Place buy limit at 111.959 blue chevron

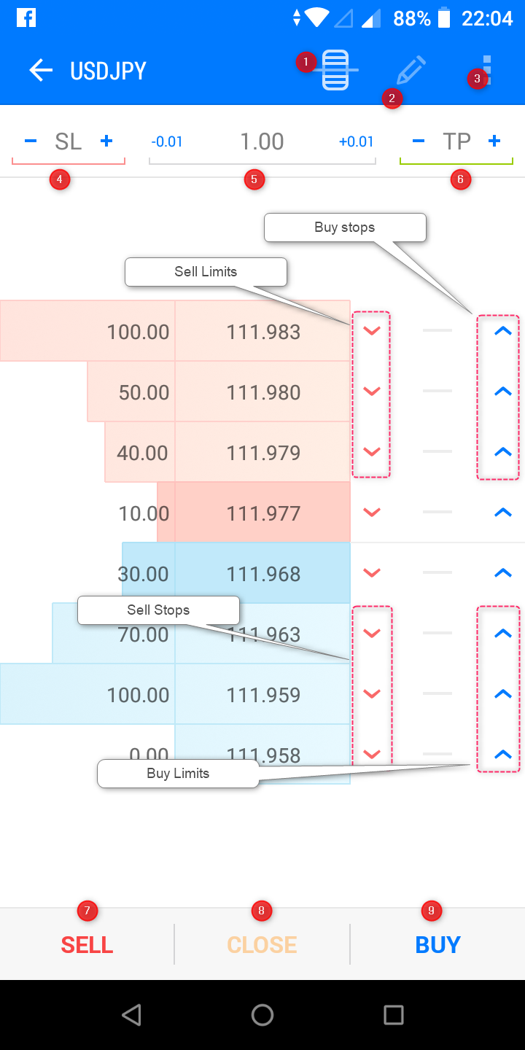(503, 694)
